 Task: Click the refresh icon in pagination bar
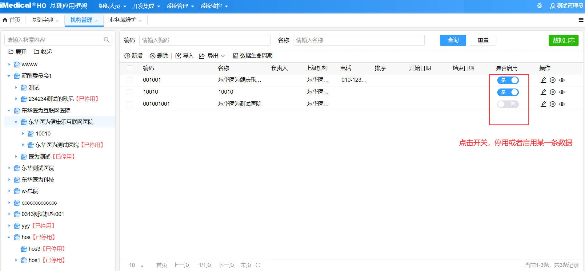[x=258, y=265]
